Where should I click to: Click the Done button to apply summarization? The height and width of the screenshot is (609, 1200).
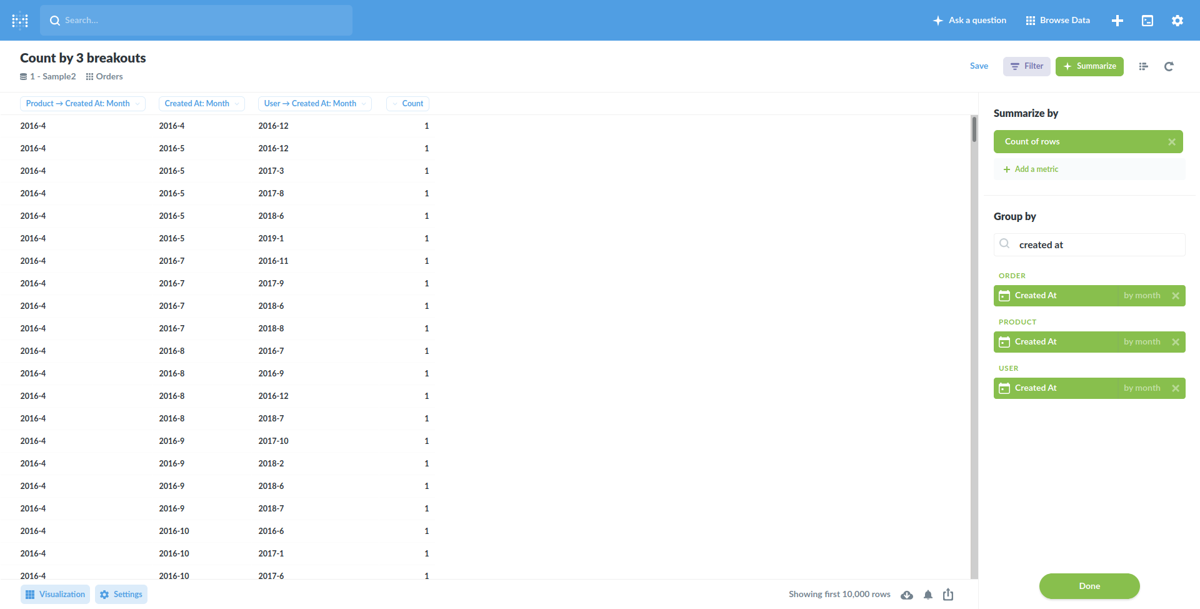point(1089,586)
